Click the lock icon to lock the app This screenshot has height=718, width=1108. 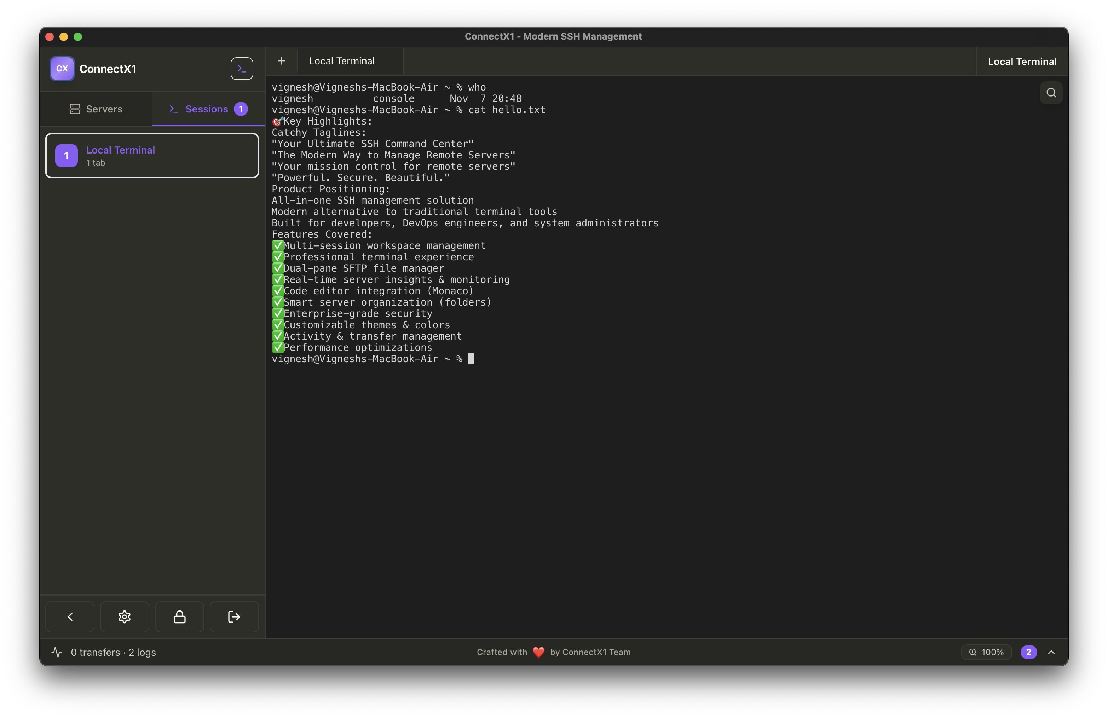pos(179,616)
